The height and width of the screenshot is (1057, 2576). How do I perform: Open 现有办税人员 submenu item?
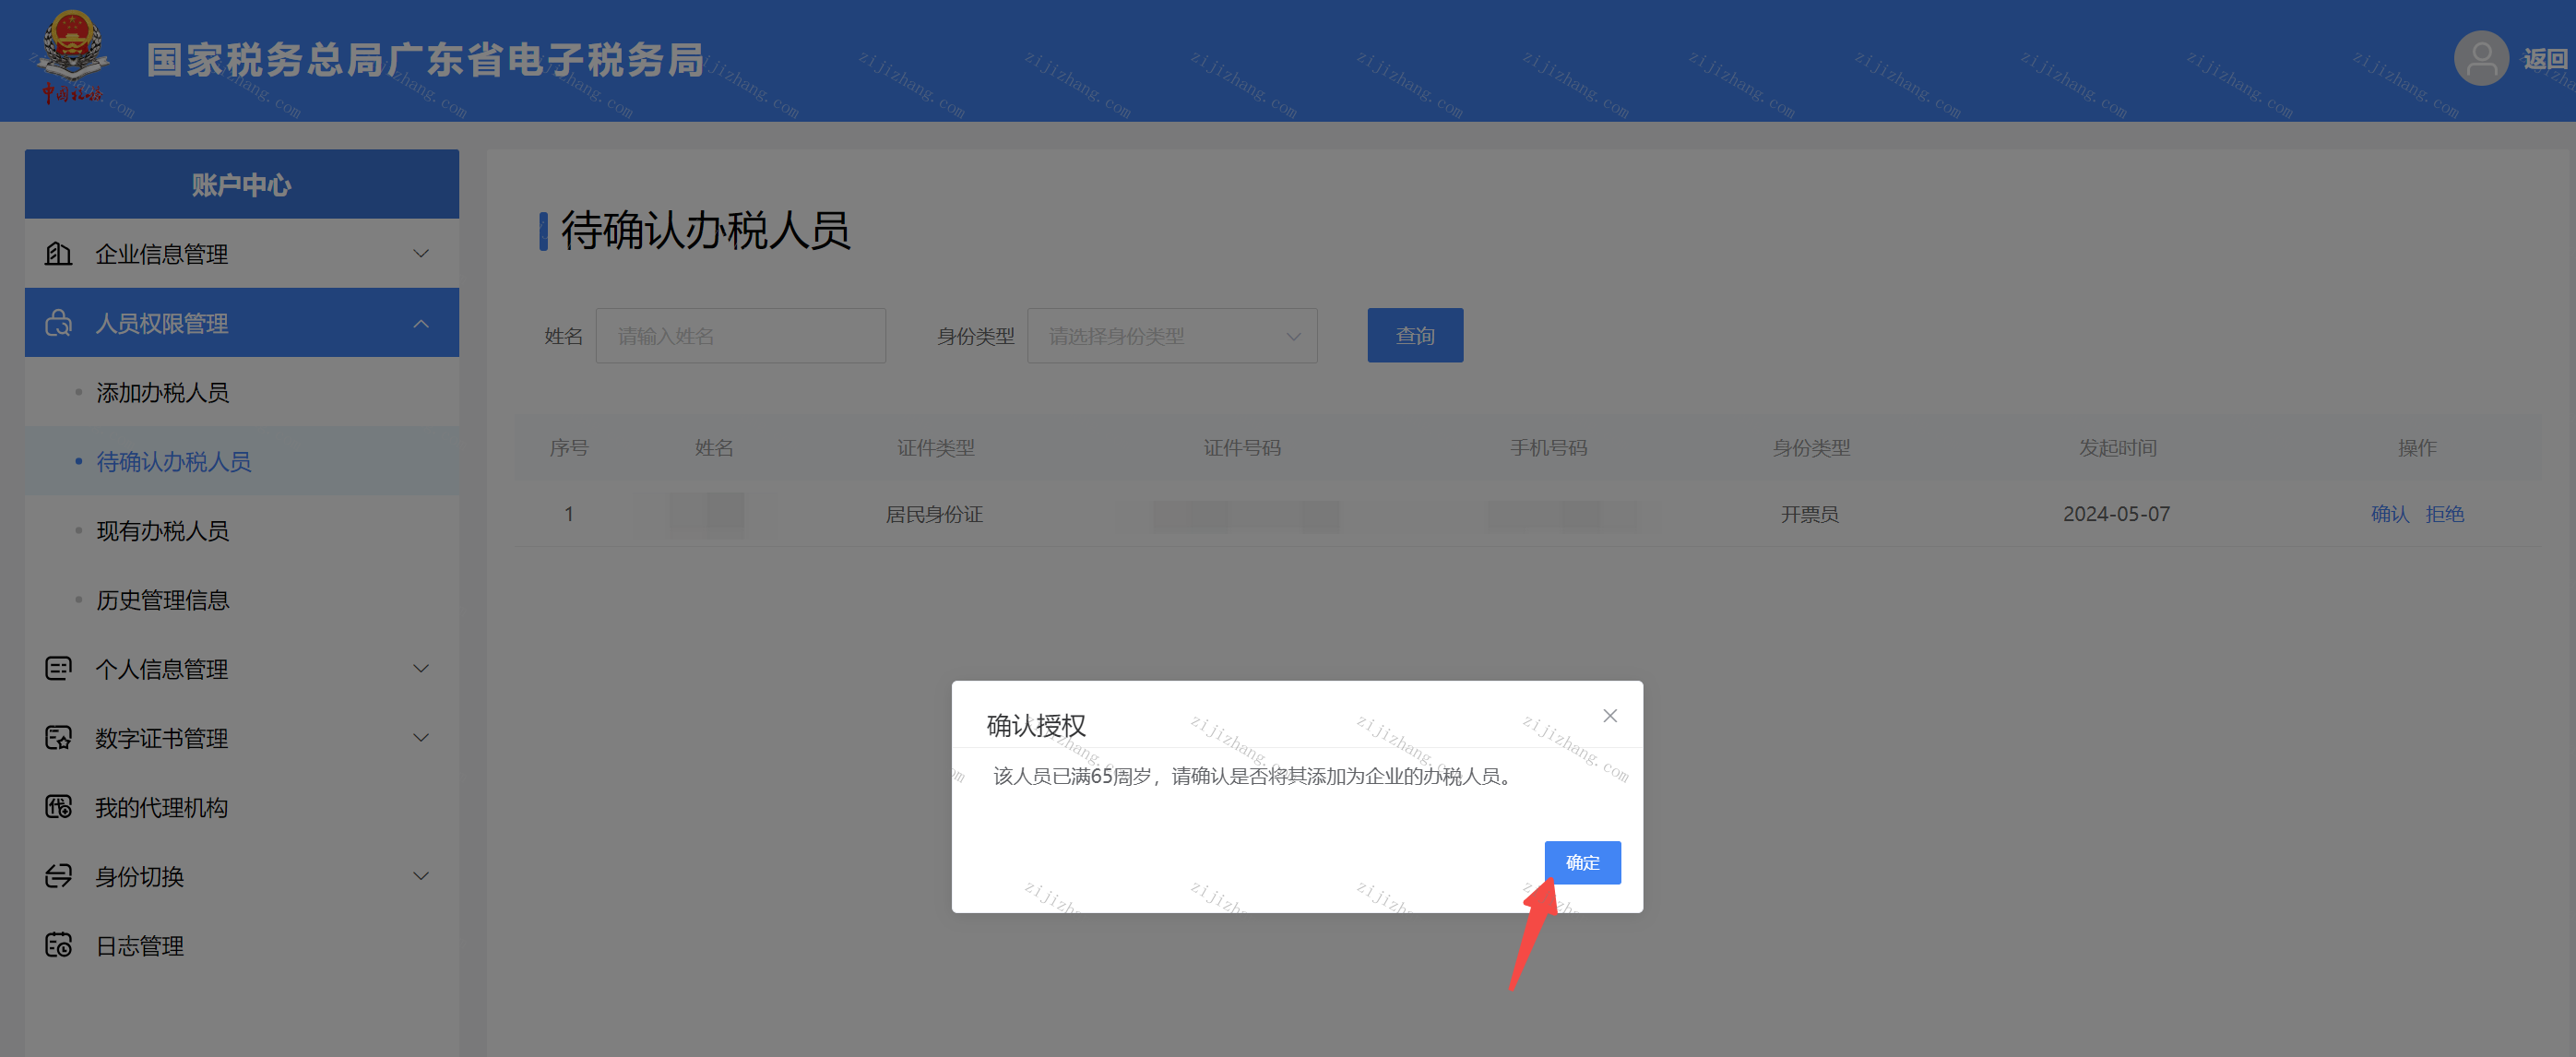163,530
